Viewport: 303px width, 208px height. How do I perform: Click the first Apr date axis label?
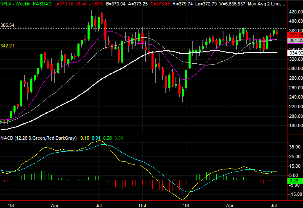(x=55, y=205)
